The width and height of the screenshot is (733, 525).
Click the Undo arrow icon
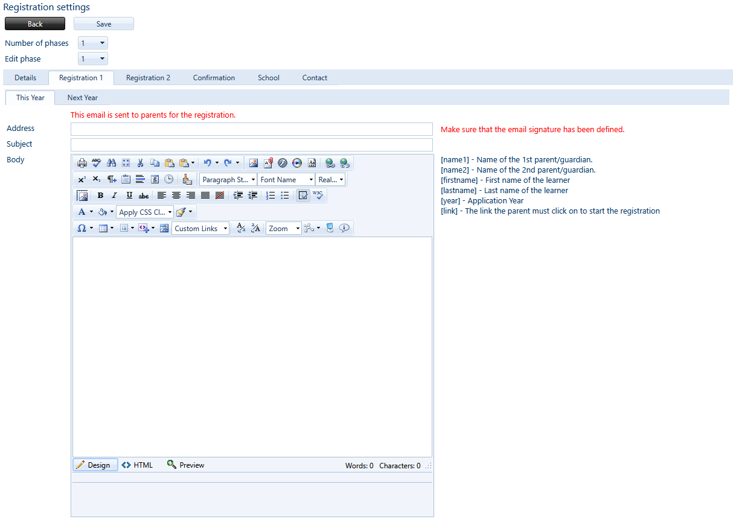207,163
